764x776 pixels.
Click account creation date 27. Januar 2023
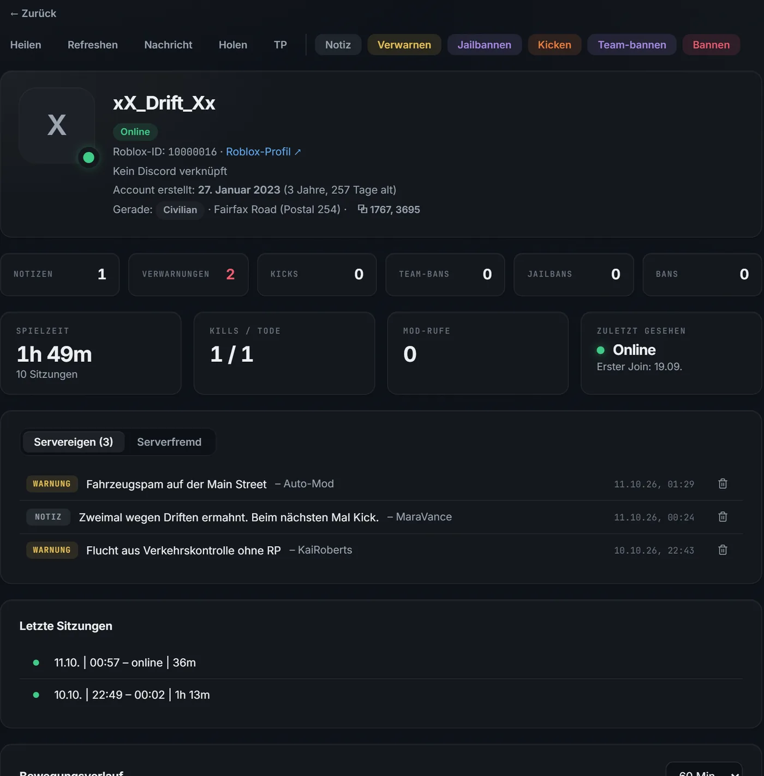[x=239, y=190]
